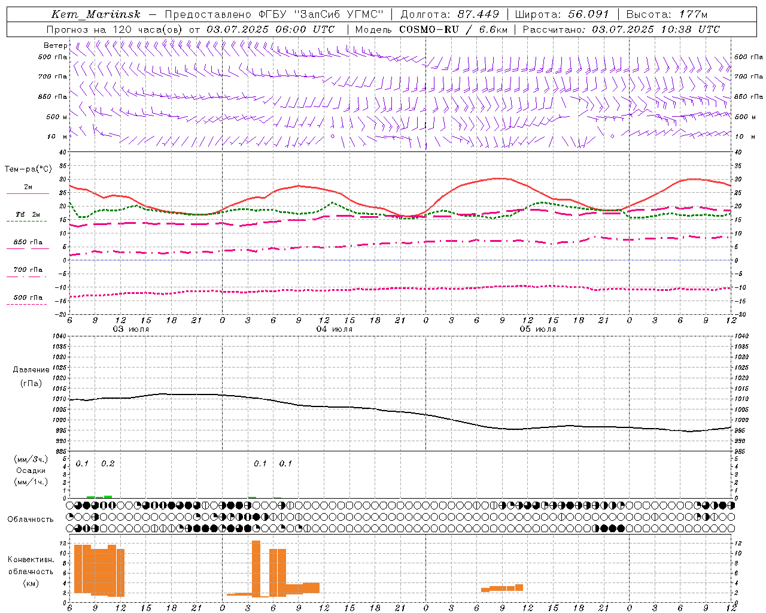Select the text Широта: 56.091
This screenshot has width=766, height=613.
(562, 14)
